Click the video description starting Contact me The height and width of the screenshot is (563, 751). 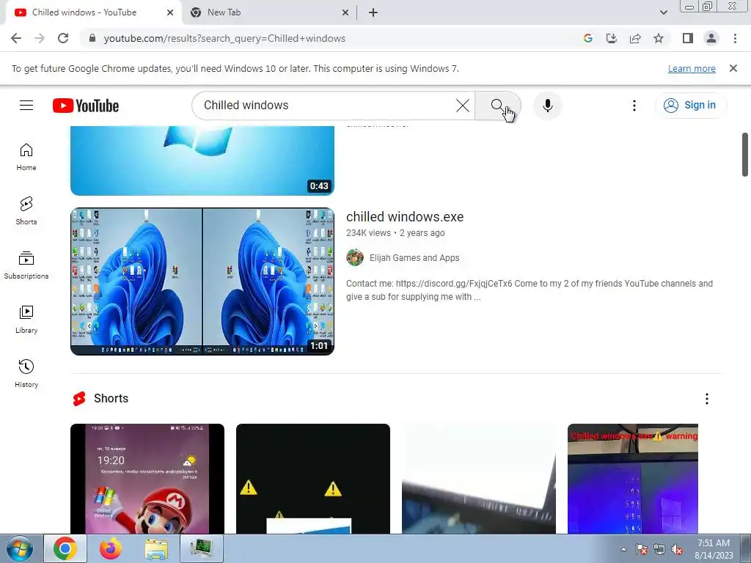(x=530, y=290)
